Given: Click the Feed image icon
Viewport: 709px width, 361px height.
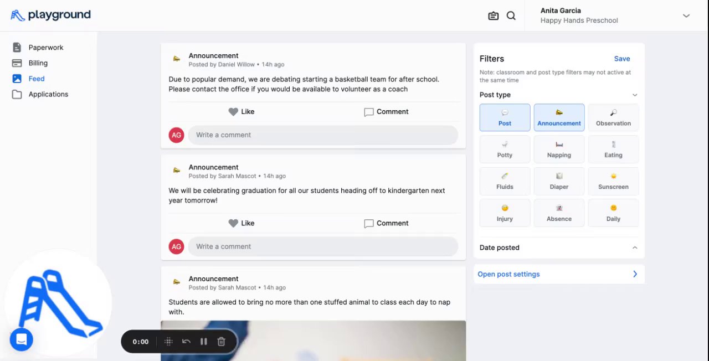Looking at the screenshot, I should (x=17, y=79).
